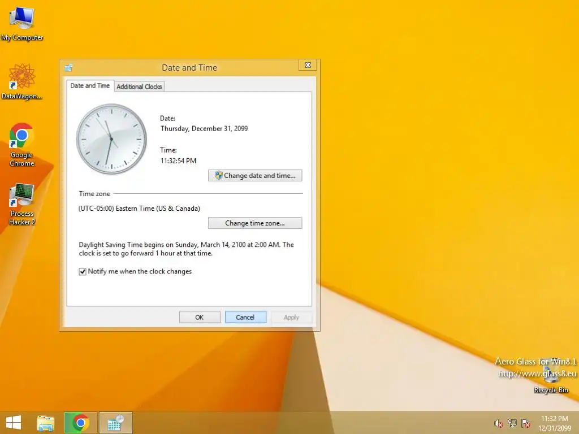The height and width of the screenshot is (434, 579).
Task: Click the taskbar clock showing 11:32 PM
Action: (x=555, y=423)
